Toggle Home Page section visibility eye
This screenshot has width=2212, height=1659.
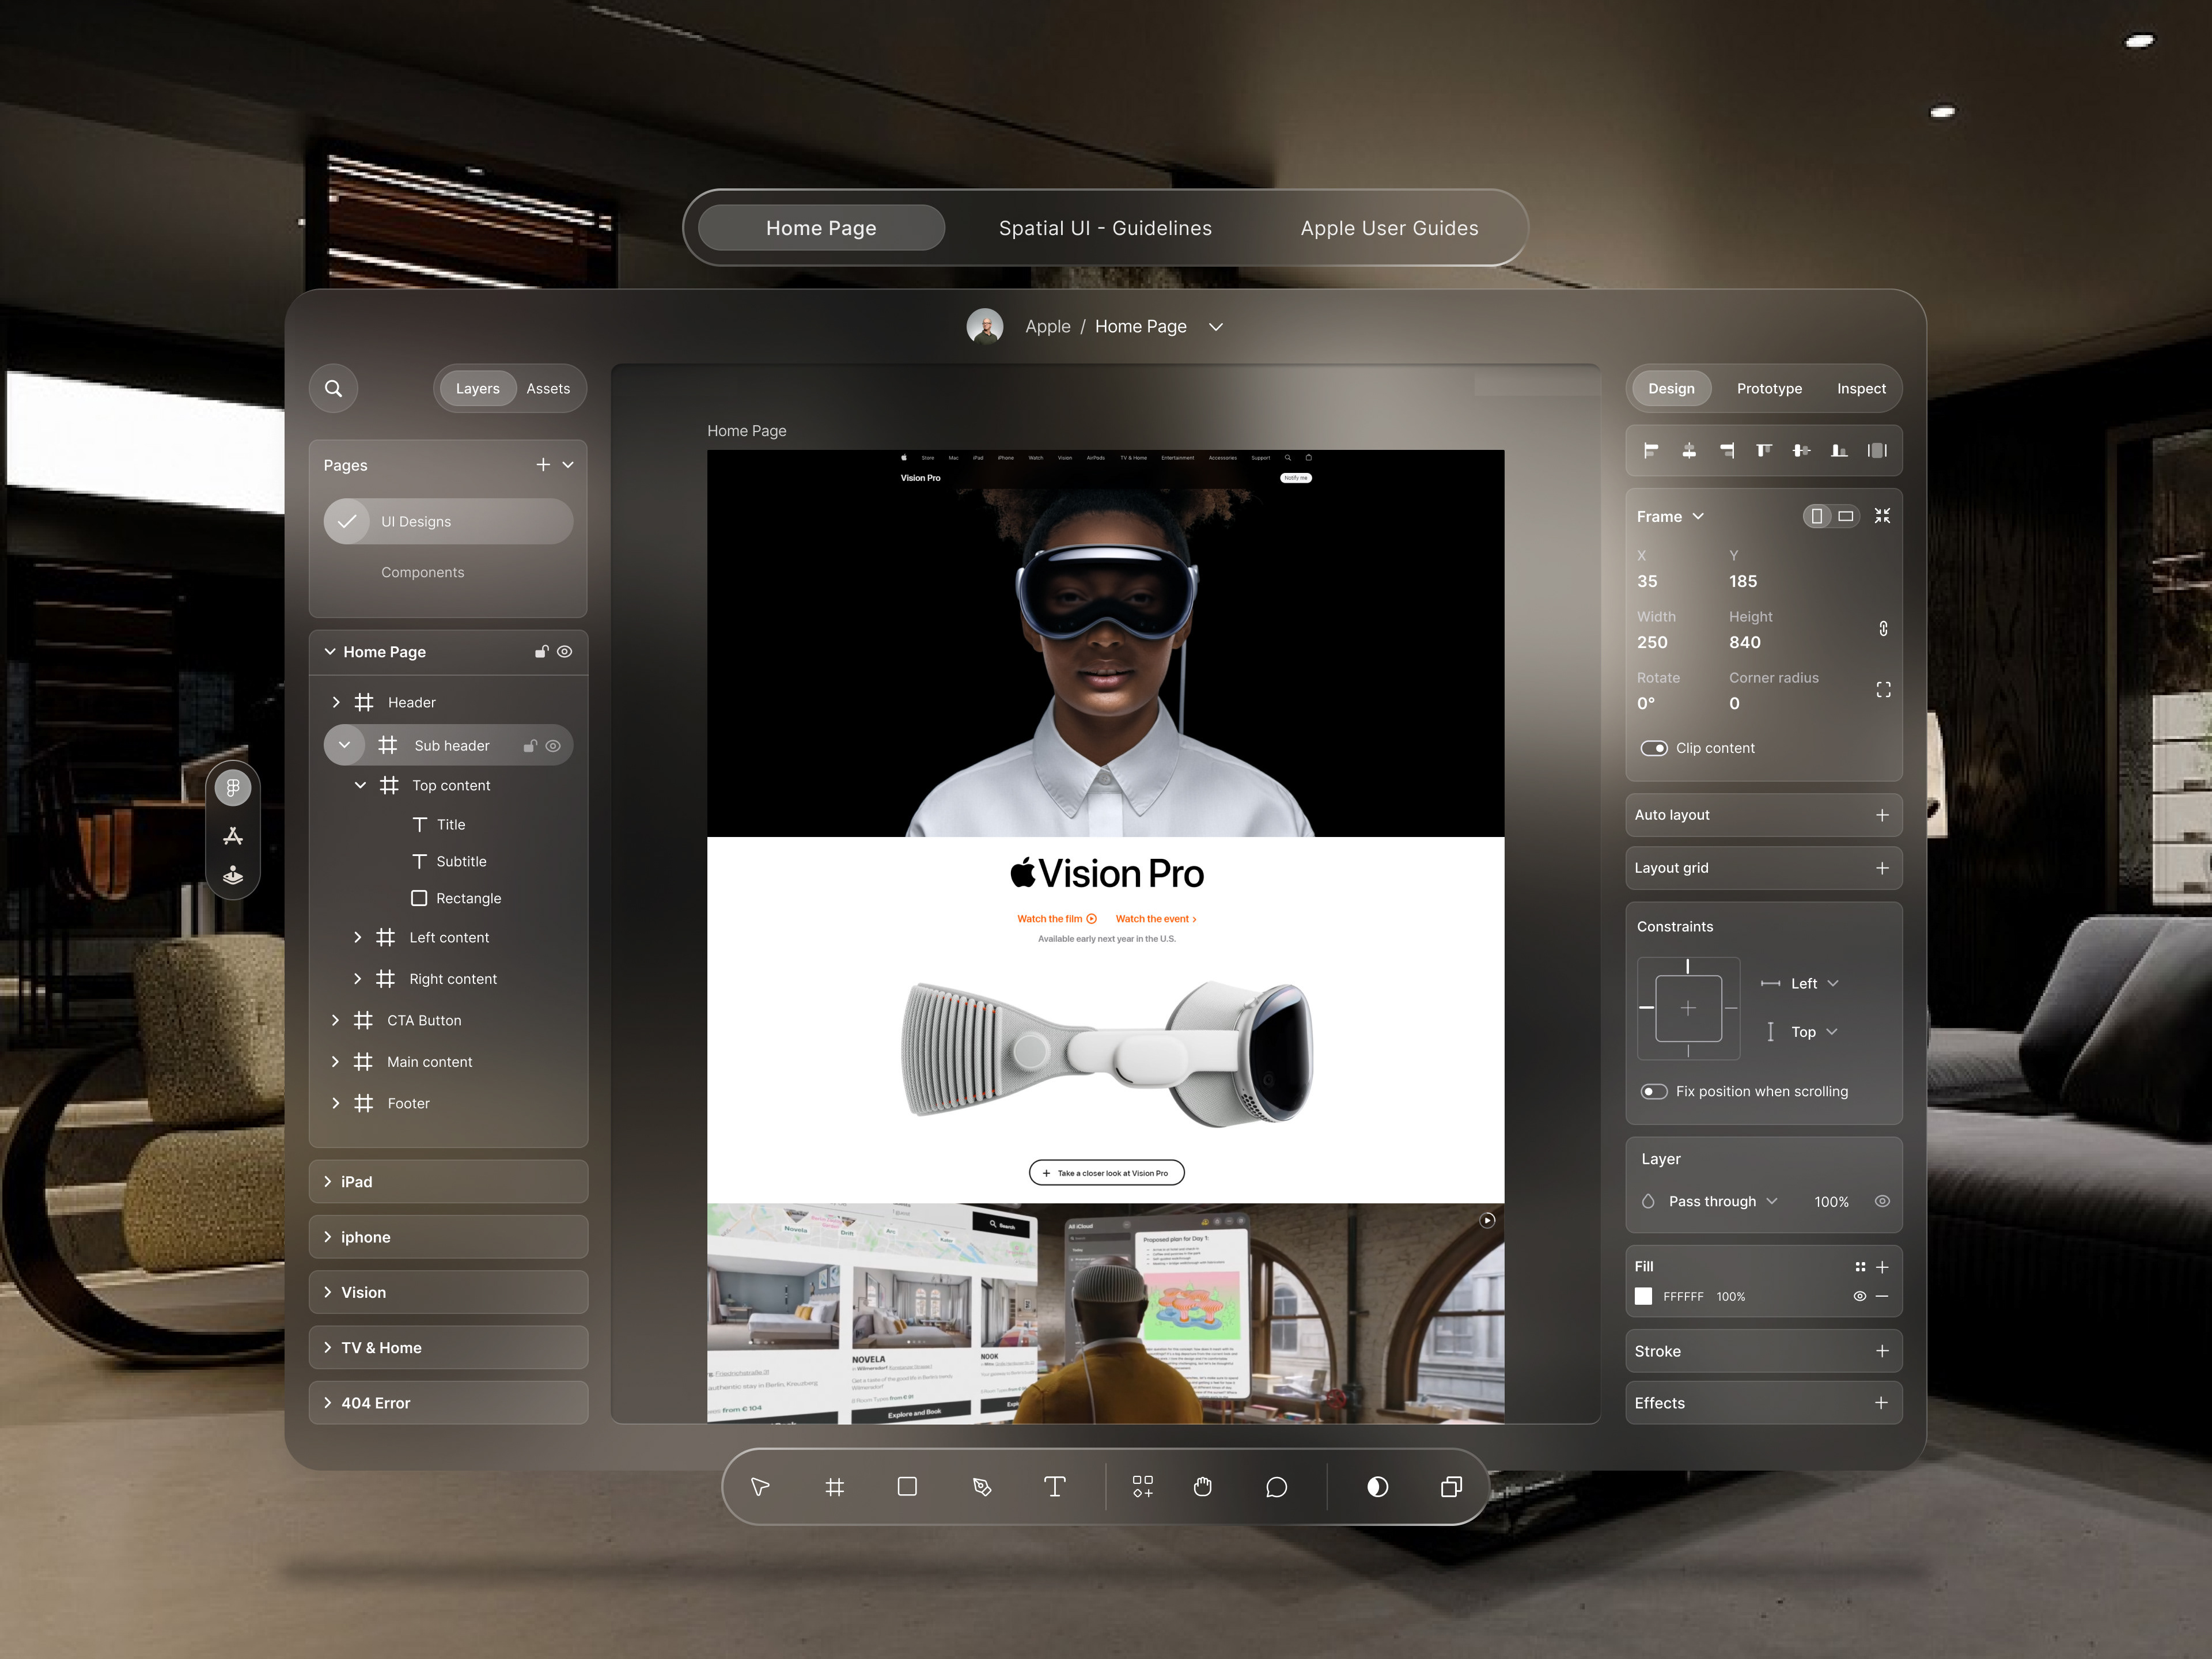565,652
